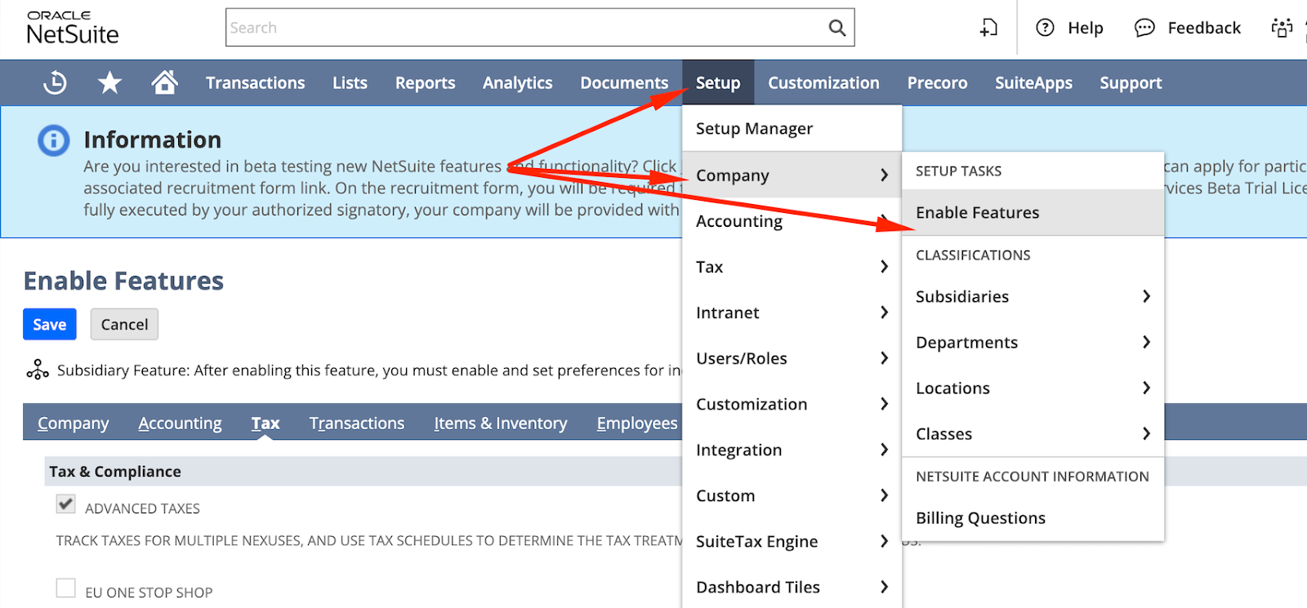This screenshot has width=1307, height=608.
Task: Check the EU One Stop Shop checkbox
Action: [66, 588]
